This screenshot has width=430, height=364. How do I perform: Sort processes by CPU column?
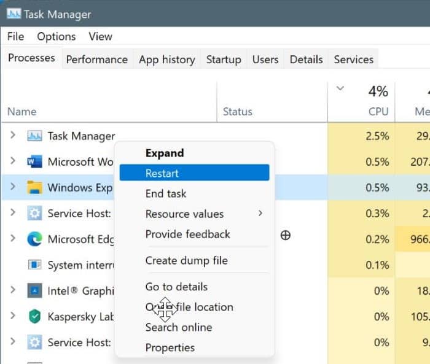(x=378, y=111)
